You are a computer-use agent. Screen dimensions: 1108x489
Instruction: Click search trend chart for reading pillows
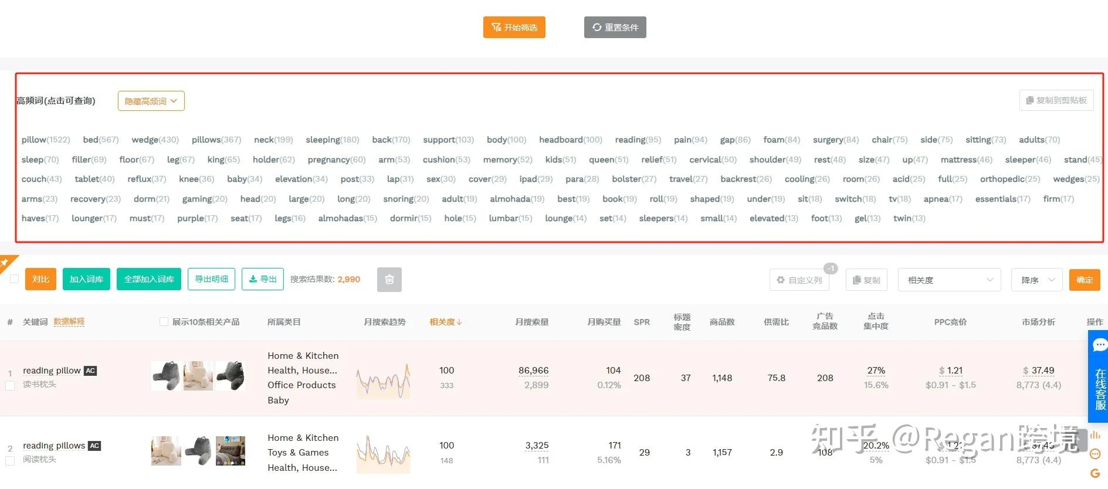point(384,453)
